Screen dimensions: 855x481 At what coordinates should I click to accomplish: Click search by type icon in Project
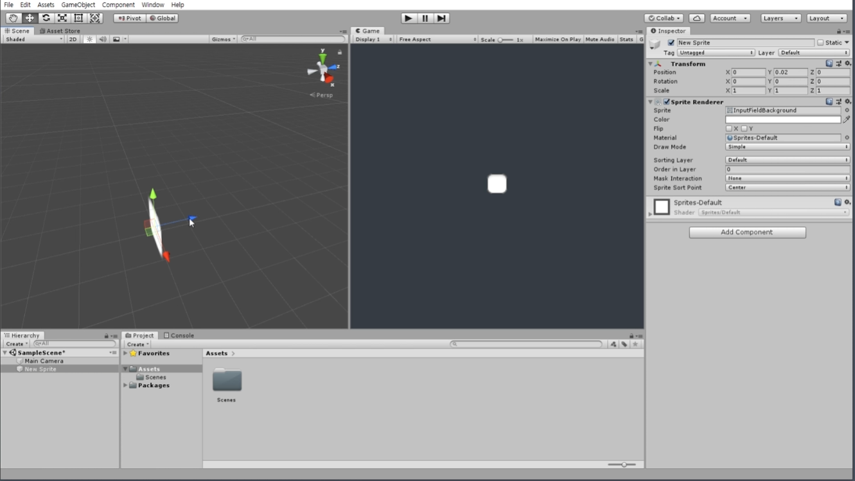coord(613,344)
